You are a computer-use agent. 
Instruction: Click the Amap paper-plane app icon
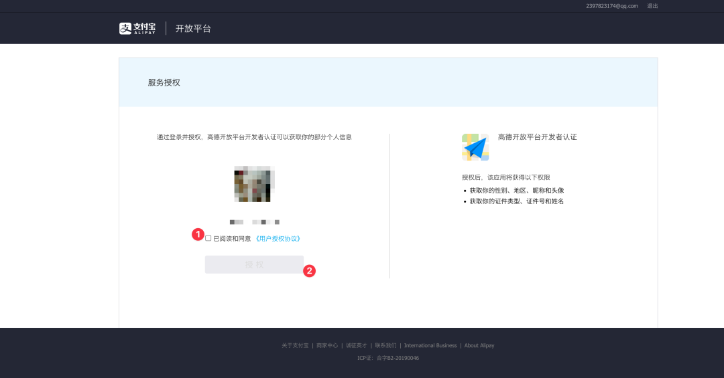[x=475, y=147]
